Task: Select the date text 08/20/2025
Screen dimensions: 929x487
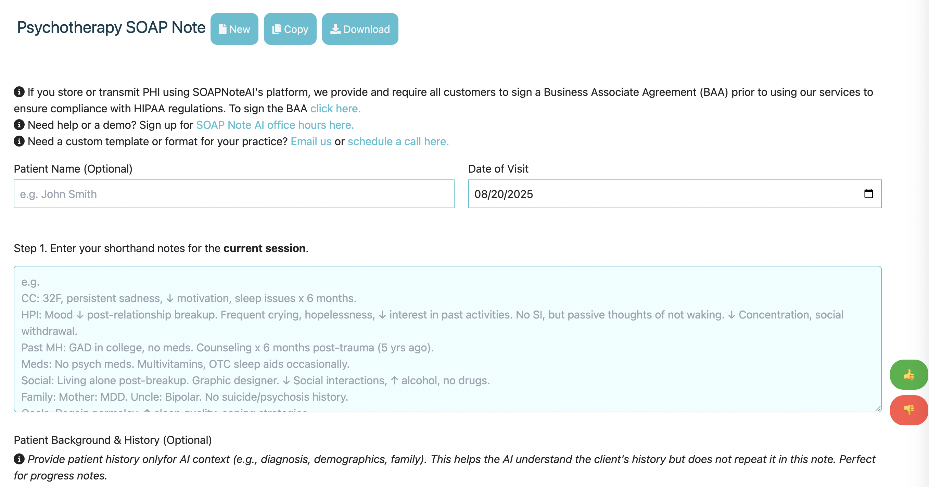Action: (504, 194)
